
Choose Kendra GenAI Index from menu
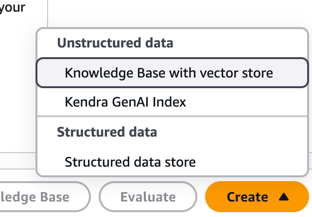125,102
